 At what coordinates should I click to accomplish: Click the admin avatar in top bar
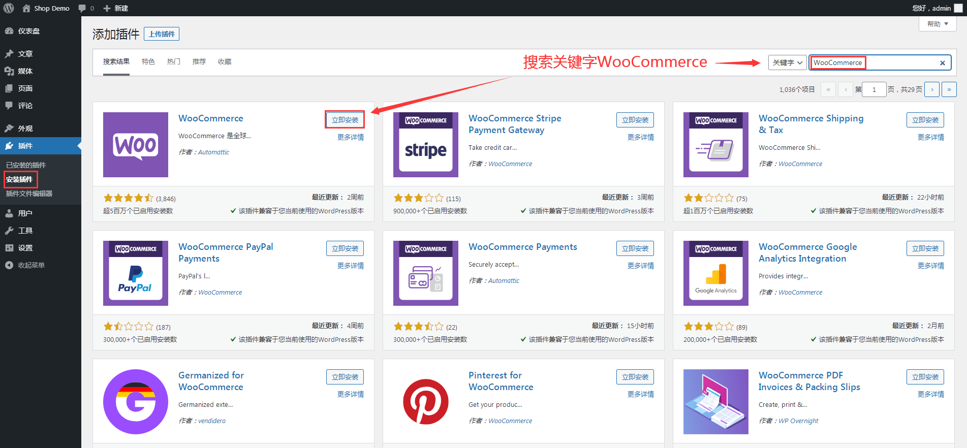(x=958, y=8)
